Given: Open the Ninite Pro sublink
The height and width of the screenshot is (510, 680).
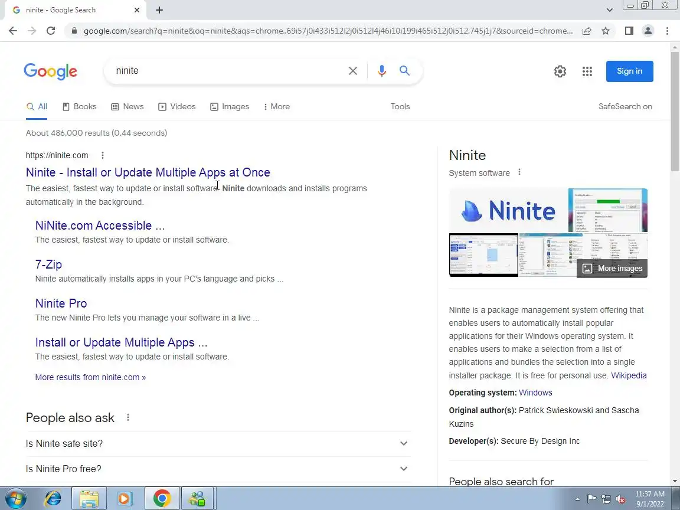Looking at the screenshot, I should coord(61,303).
